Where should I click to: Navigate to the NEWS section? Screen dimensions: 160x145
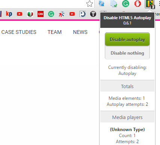(80, 32)
